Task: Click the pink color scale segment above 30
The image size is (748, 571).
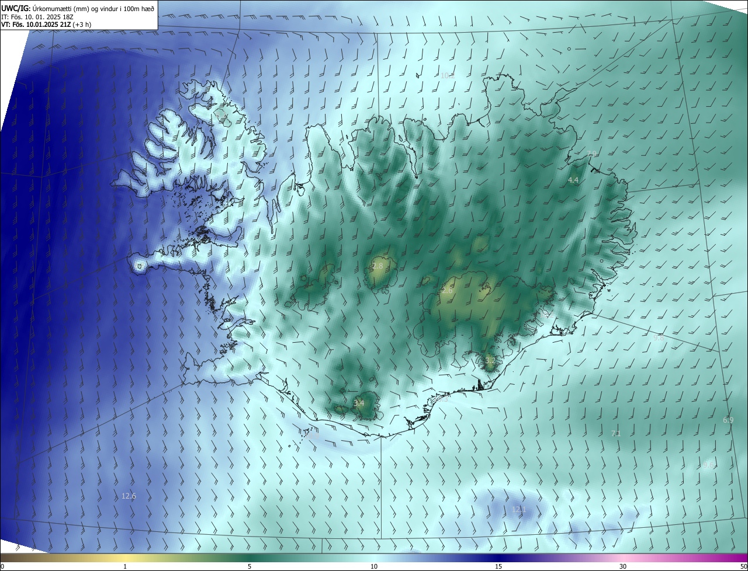Action: [623, 558]
